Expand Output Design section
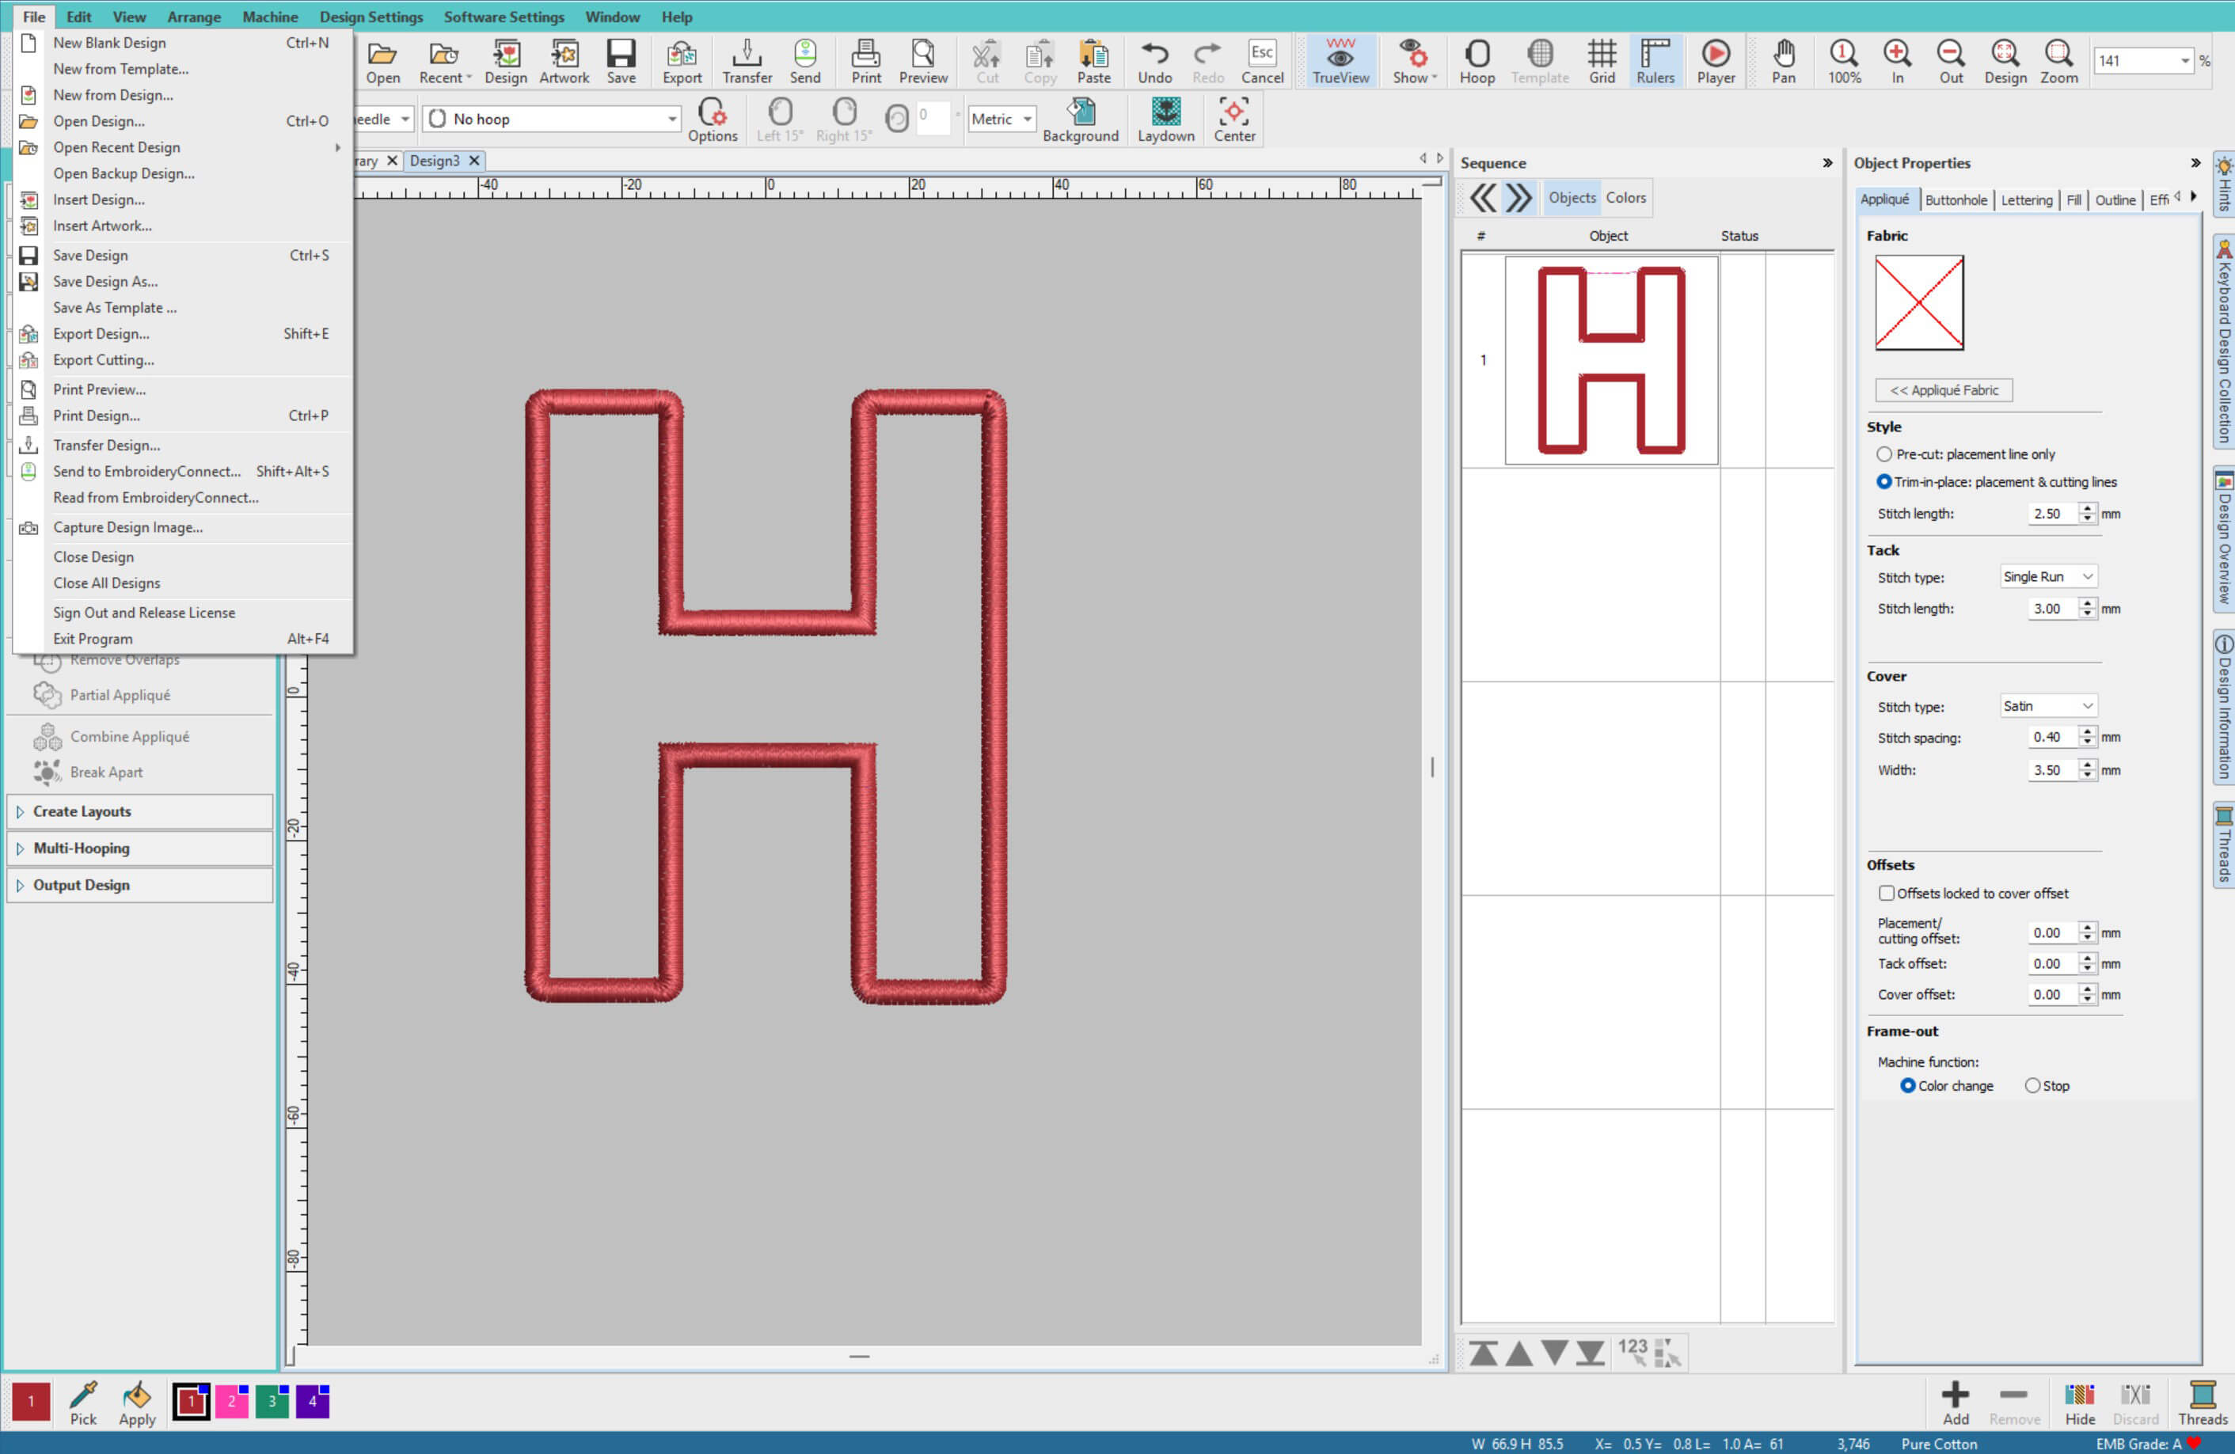 (139, 884)
